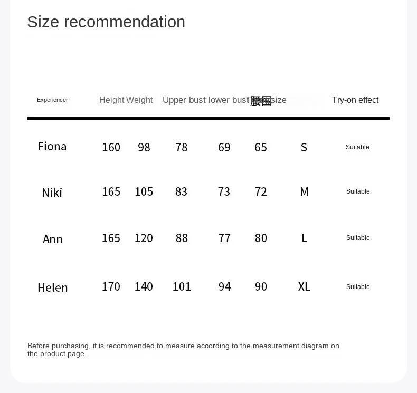Click the Upper bust lower bust header
Image resolution: width=417 pixels, height=393 pixels.
coord(205,100)
